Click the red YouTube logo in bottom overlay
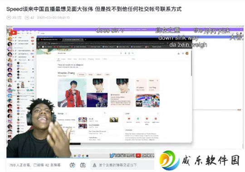The height and width of the screenshot is (172, 245). (138, 155)
